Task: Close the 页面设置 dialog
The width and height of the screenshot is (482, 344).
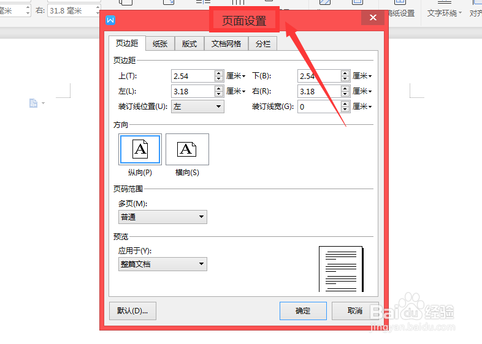Action: 373,18
